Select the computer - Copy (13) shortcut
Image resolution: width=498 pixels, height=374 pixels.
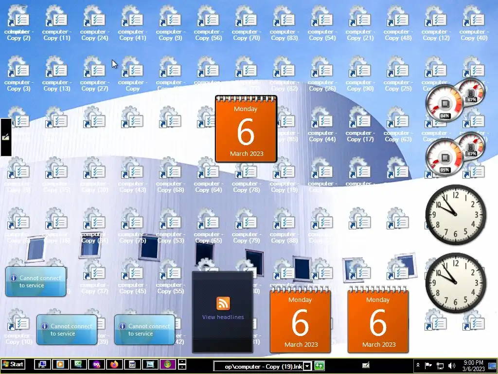click(x=56, y=74)
